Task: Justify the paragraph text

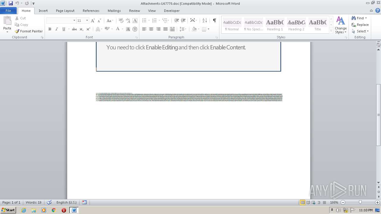Action: point(165,29)
